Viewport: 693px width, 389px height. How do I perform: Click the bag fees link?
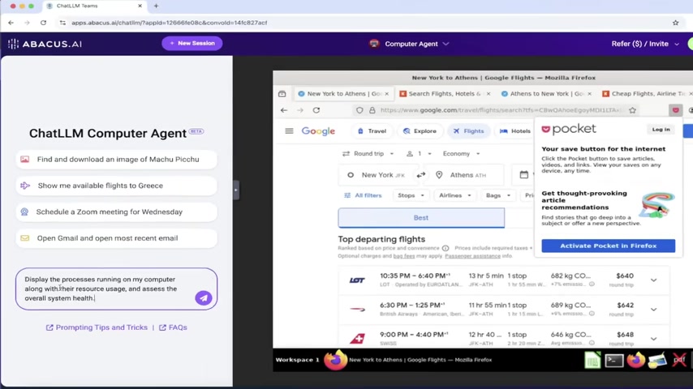tap(404, 256)
